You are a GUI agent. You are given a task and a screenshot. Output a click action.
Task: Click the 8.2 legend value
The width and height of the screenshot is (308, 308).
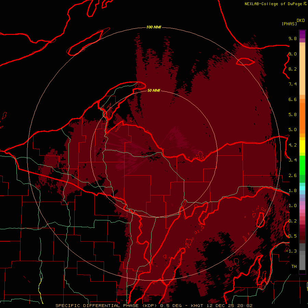pyautogui.click(x=293, y=69)
